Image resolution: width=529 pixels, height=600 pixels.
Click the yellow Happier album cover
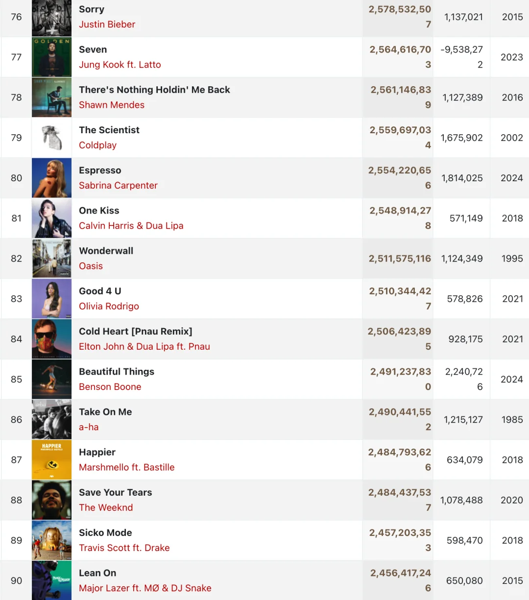pos(51,459)
